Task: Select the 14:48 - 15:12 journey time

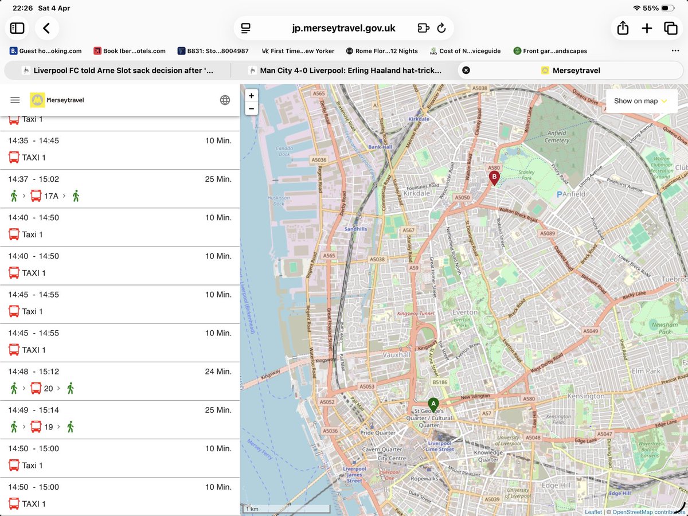Action: point(33,372)
